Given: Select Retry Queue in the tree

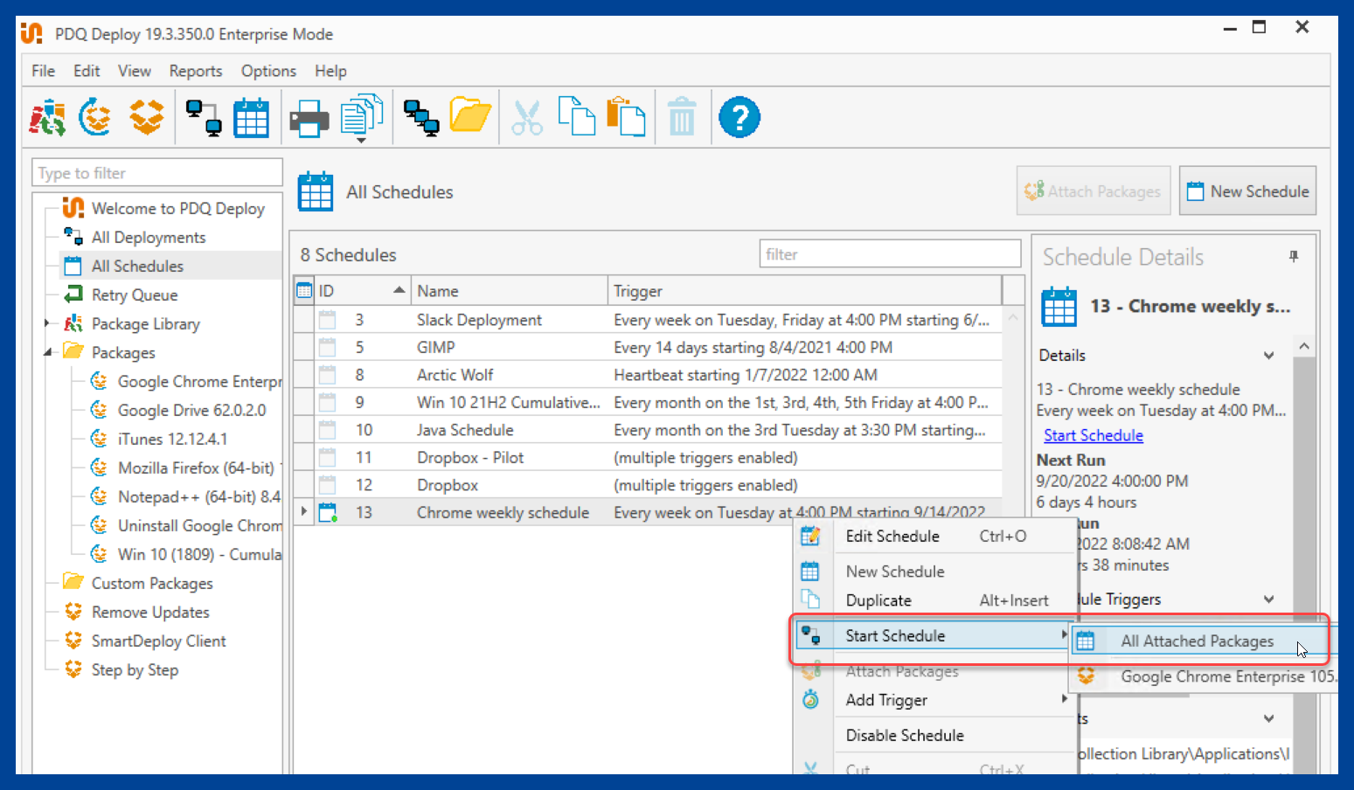Looking at the screenshot, I should pyautogui.click(x=134, y=295).
